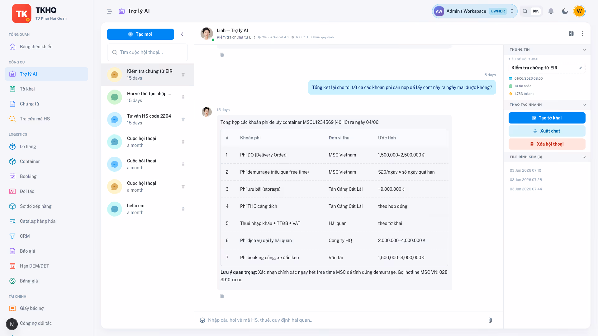Open the three-dot more options menu

pyautogui.click(x=582, y=34)
